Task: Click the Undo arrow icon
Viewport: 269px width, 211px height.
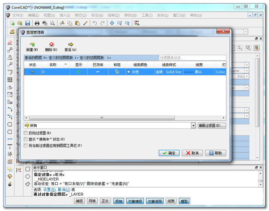Action: pyautogui.click(x=95, y=23)
